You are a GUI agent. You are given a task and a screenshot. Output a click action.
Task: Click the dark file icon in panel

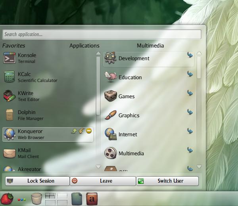point(77,199)
